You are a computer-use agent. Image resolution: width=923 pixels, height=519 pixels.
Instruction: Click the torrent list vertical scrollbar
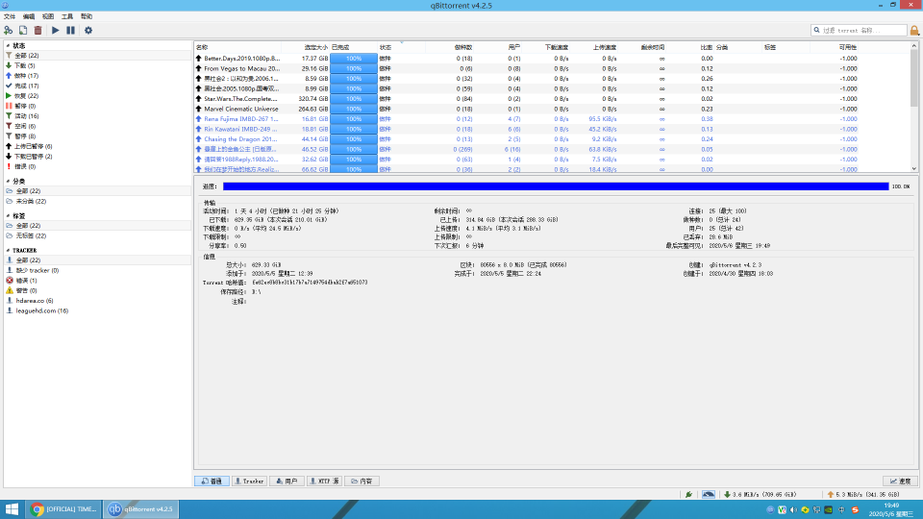pos(914,107)
